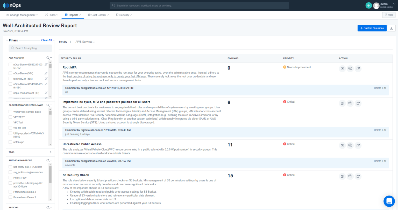Click the ewere profile avatar

(x=376, y=5)
